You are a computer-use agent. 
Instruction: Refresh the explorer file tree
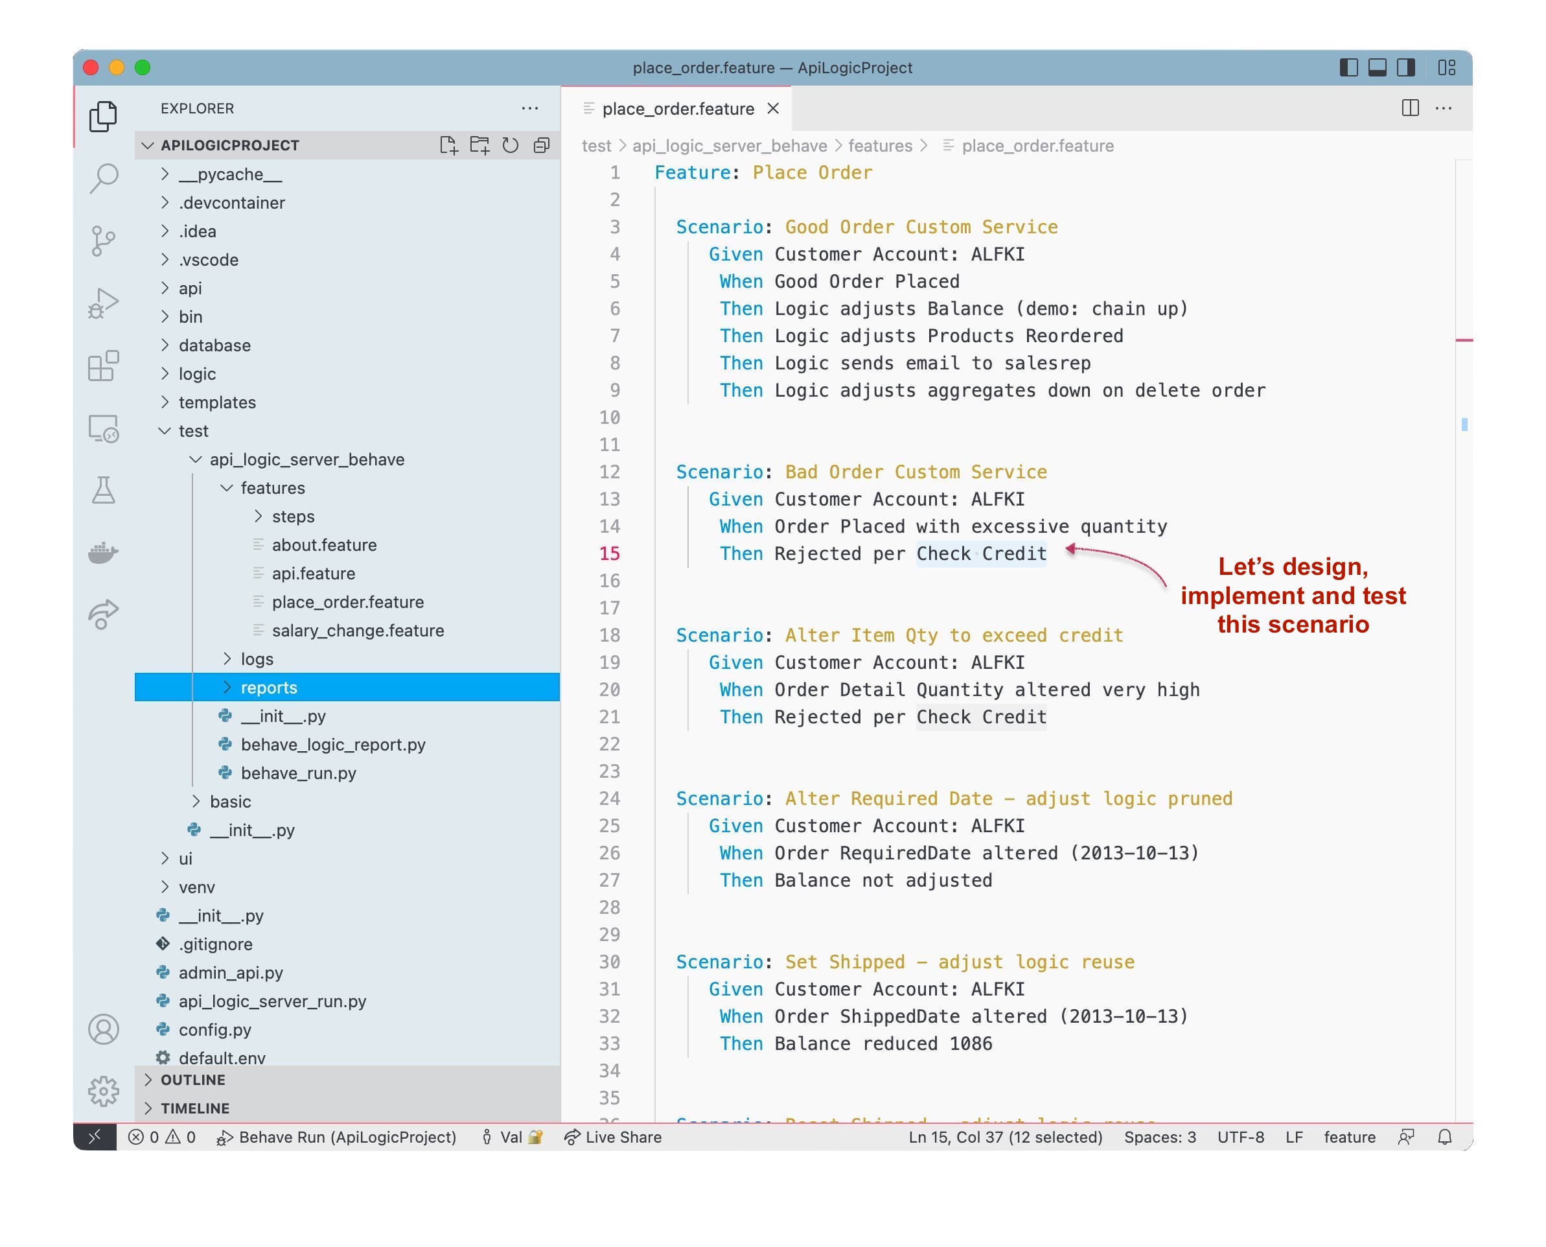(x=511, y=145)
